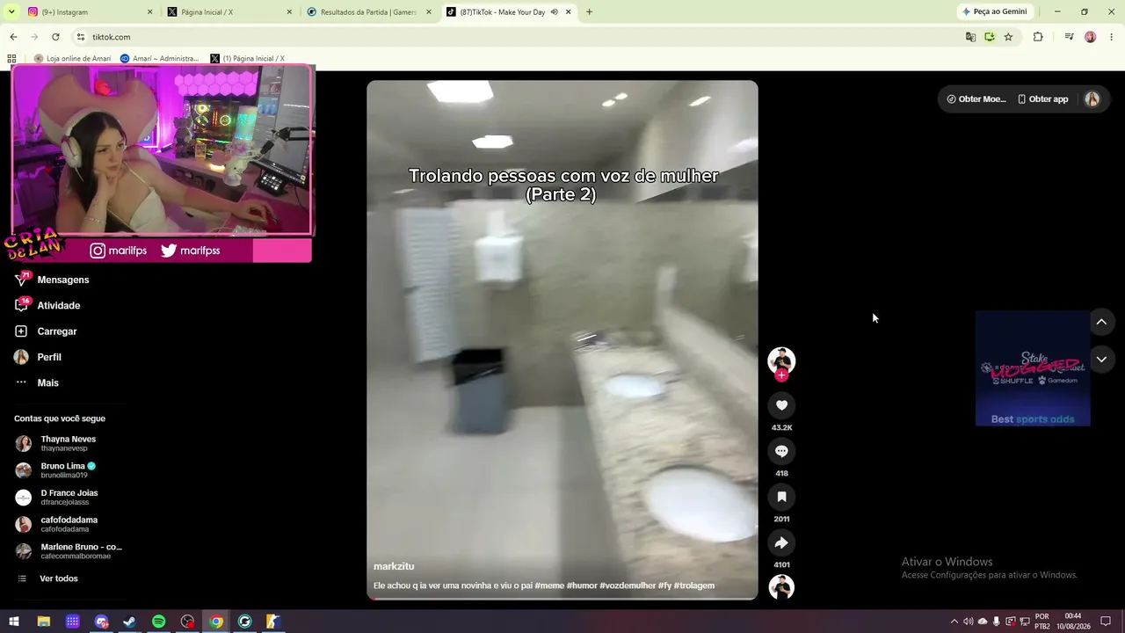Open the Chrome apps grid in the bookmarks bar
Screen dimensions: 1125x633
point(11,59)
